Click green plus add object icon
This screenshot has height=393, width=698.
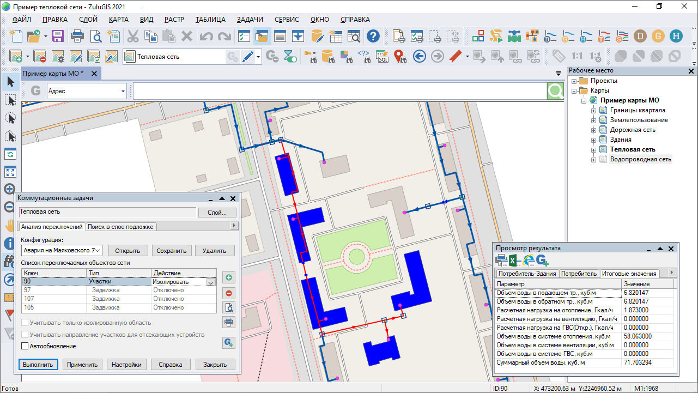229,277
